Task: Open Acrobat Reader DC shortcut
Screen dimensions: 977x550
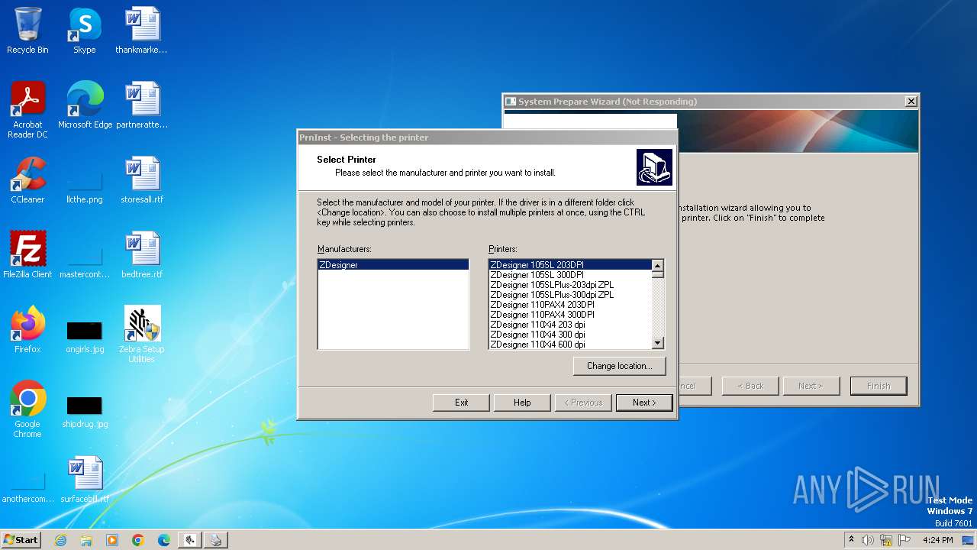Action: (27, 110)
